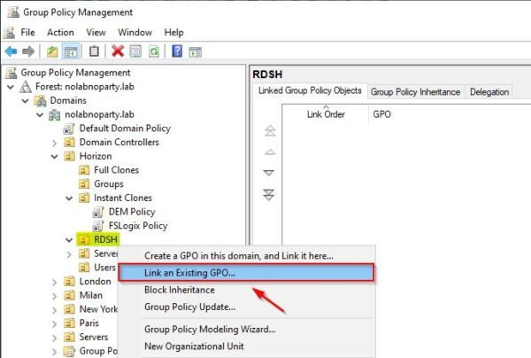
Task: Go back with the blue left arrow
Action: click(11, 51)
